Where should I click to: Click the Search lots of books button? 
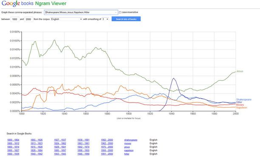[126, 19]
